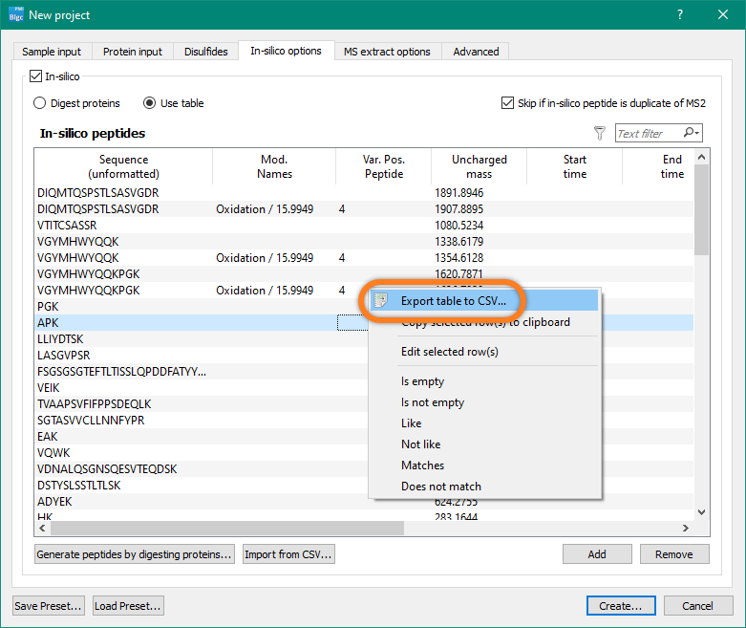Image resolution: width=746 pixels, height=628 pixels.
Task: Open the Disulfides tab
Action: click(x=205, y=52)
